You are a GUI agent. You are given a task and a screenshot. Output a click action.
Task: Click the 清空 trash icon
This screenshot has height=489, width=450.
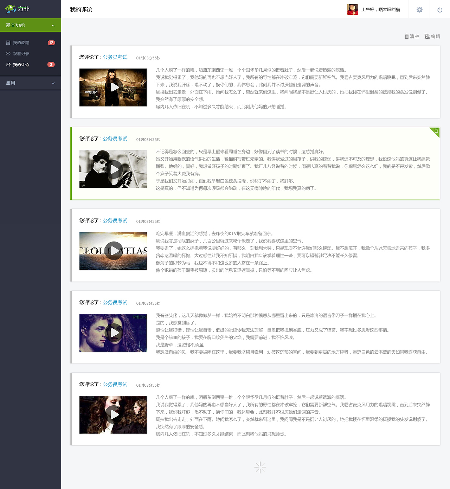(407, 36)
